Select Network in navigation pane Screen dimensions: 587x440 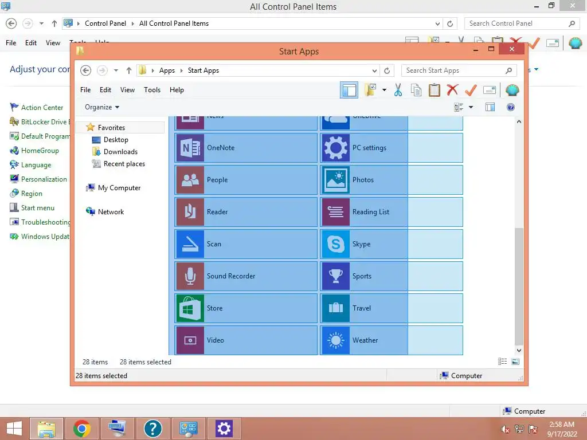point(111,212)
